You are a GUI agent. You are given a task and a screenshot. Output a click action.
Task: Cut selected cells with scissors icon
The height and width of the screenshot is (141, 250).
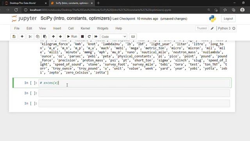click(x=30, y=36)
